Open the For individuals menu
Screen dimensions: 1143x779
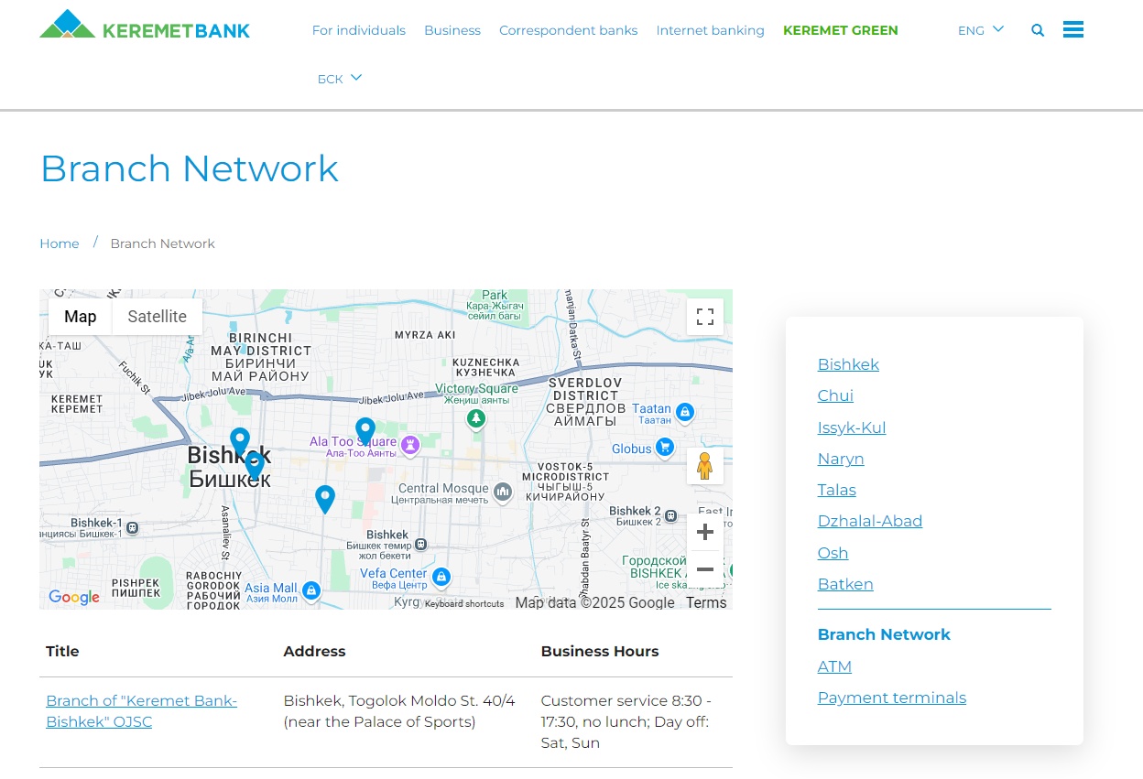pyautogui.click(x=358, y=30)
